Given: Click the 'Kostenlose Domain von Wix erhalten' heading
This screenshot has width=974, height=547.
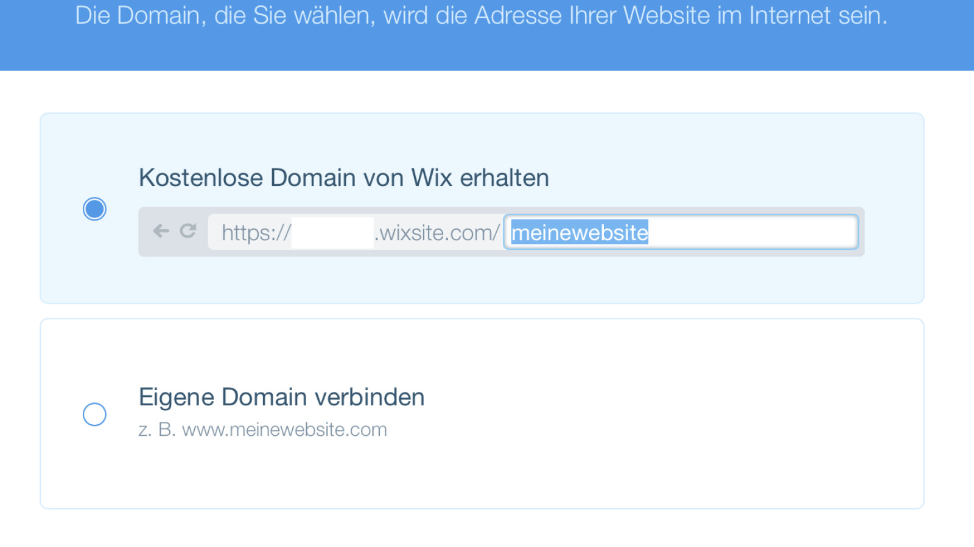Looking at the screenshot, I should (343, 178).
